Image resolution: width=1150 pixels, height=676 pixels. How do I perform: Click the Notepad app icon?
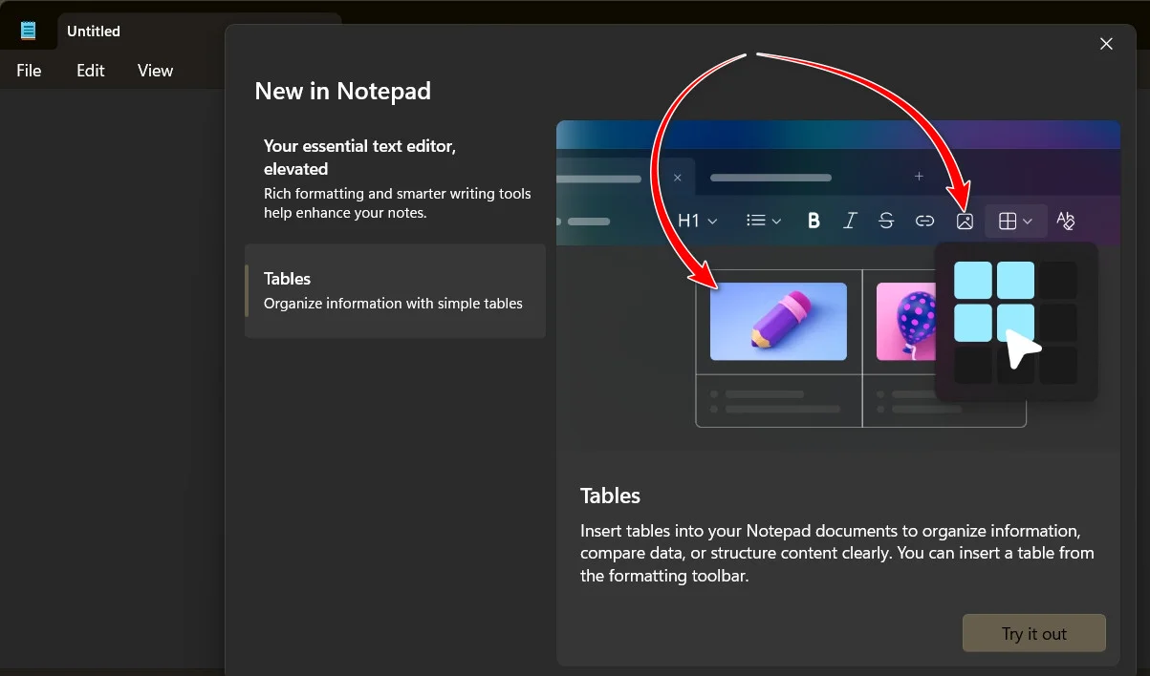(x=29, y=31)
